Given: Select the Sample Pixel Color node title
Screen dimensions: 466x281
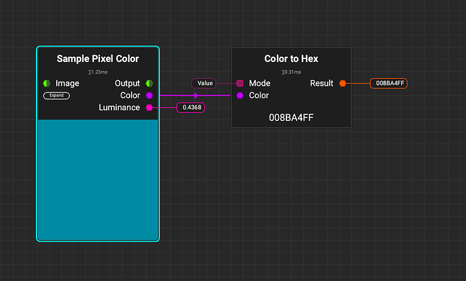Looking at the screenshot, I should [98, 59].
